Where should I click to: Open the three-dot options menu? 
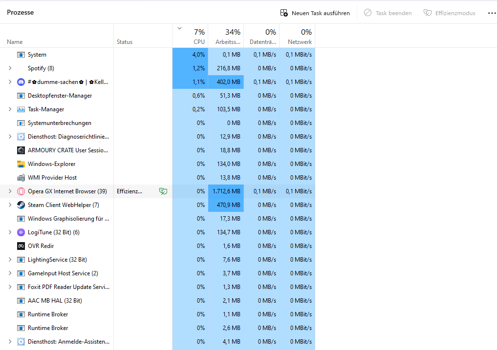491,13
